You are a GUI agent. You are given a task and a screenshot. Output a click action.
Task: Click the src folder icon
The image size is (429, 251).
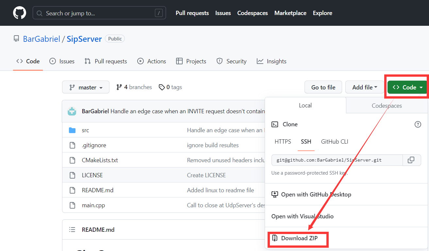[72, 130]
